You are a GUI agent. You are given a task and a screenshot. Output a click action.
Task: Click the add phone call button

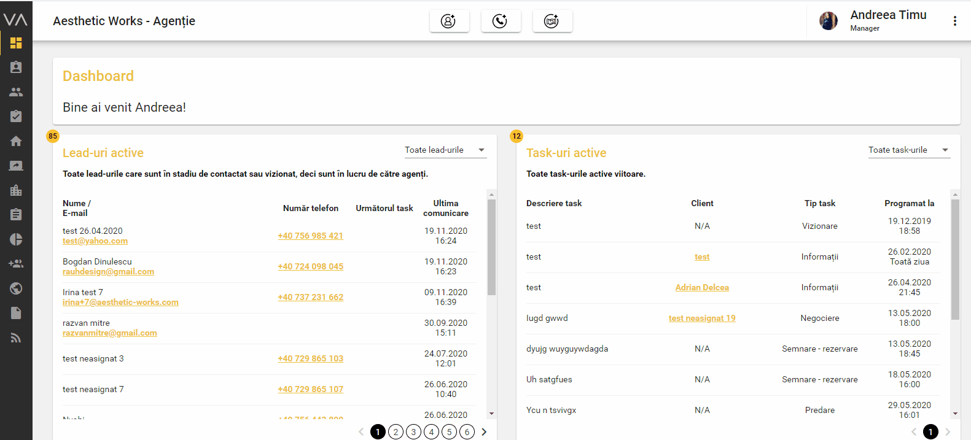(x=501, y=21)
